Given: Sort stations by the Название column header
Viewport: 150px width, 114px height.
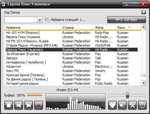Looking at the screenshot, I should [x=32, y=28].
